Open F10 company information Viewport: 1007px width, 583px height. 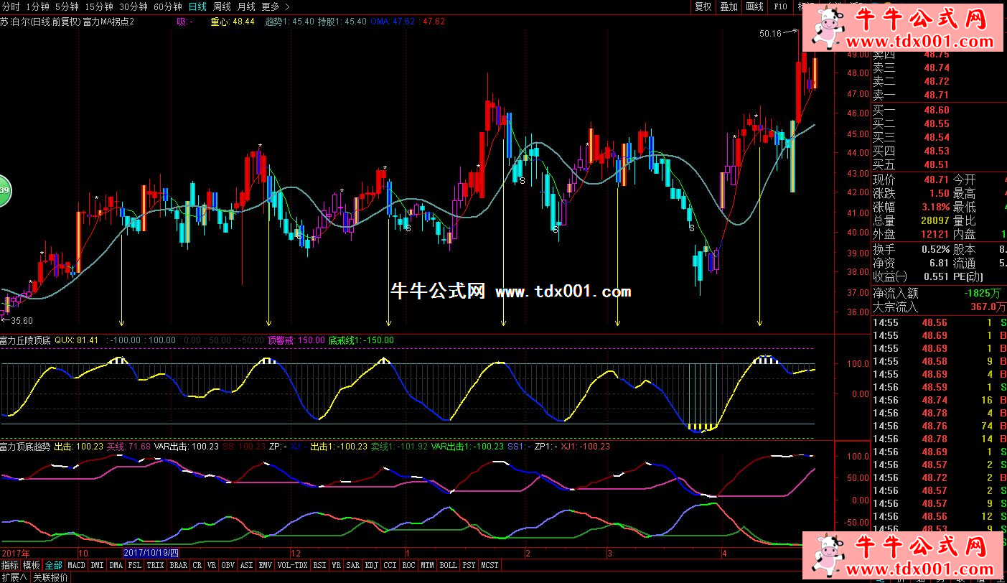point(780,6)
